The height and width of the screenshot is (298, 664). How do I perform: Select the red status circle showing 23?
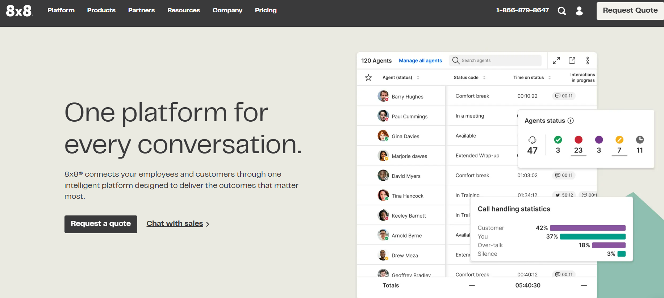point(579,139)
